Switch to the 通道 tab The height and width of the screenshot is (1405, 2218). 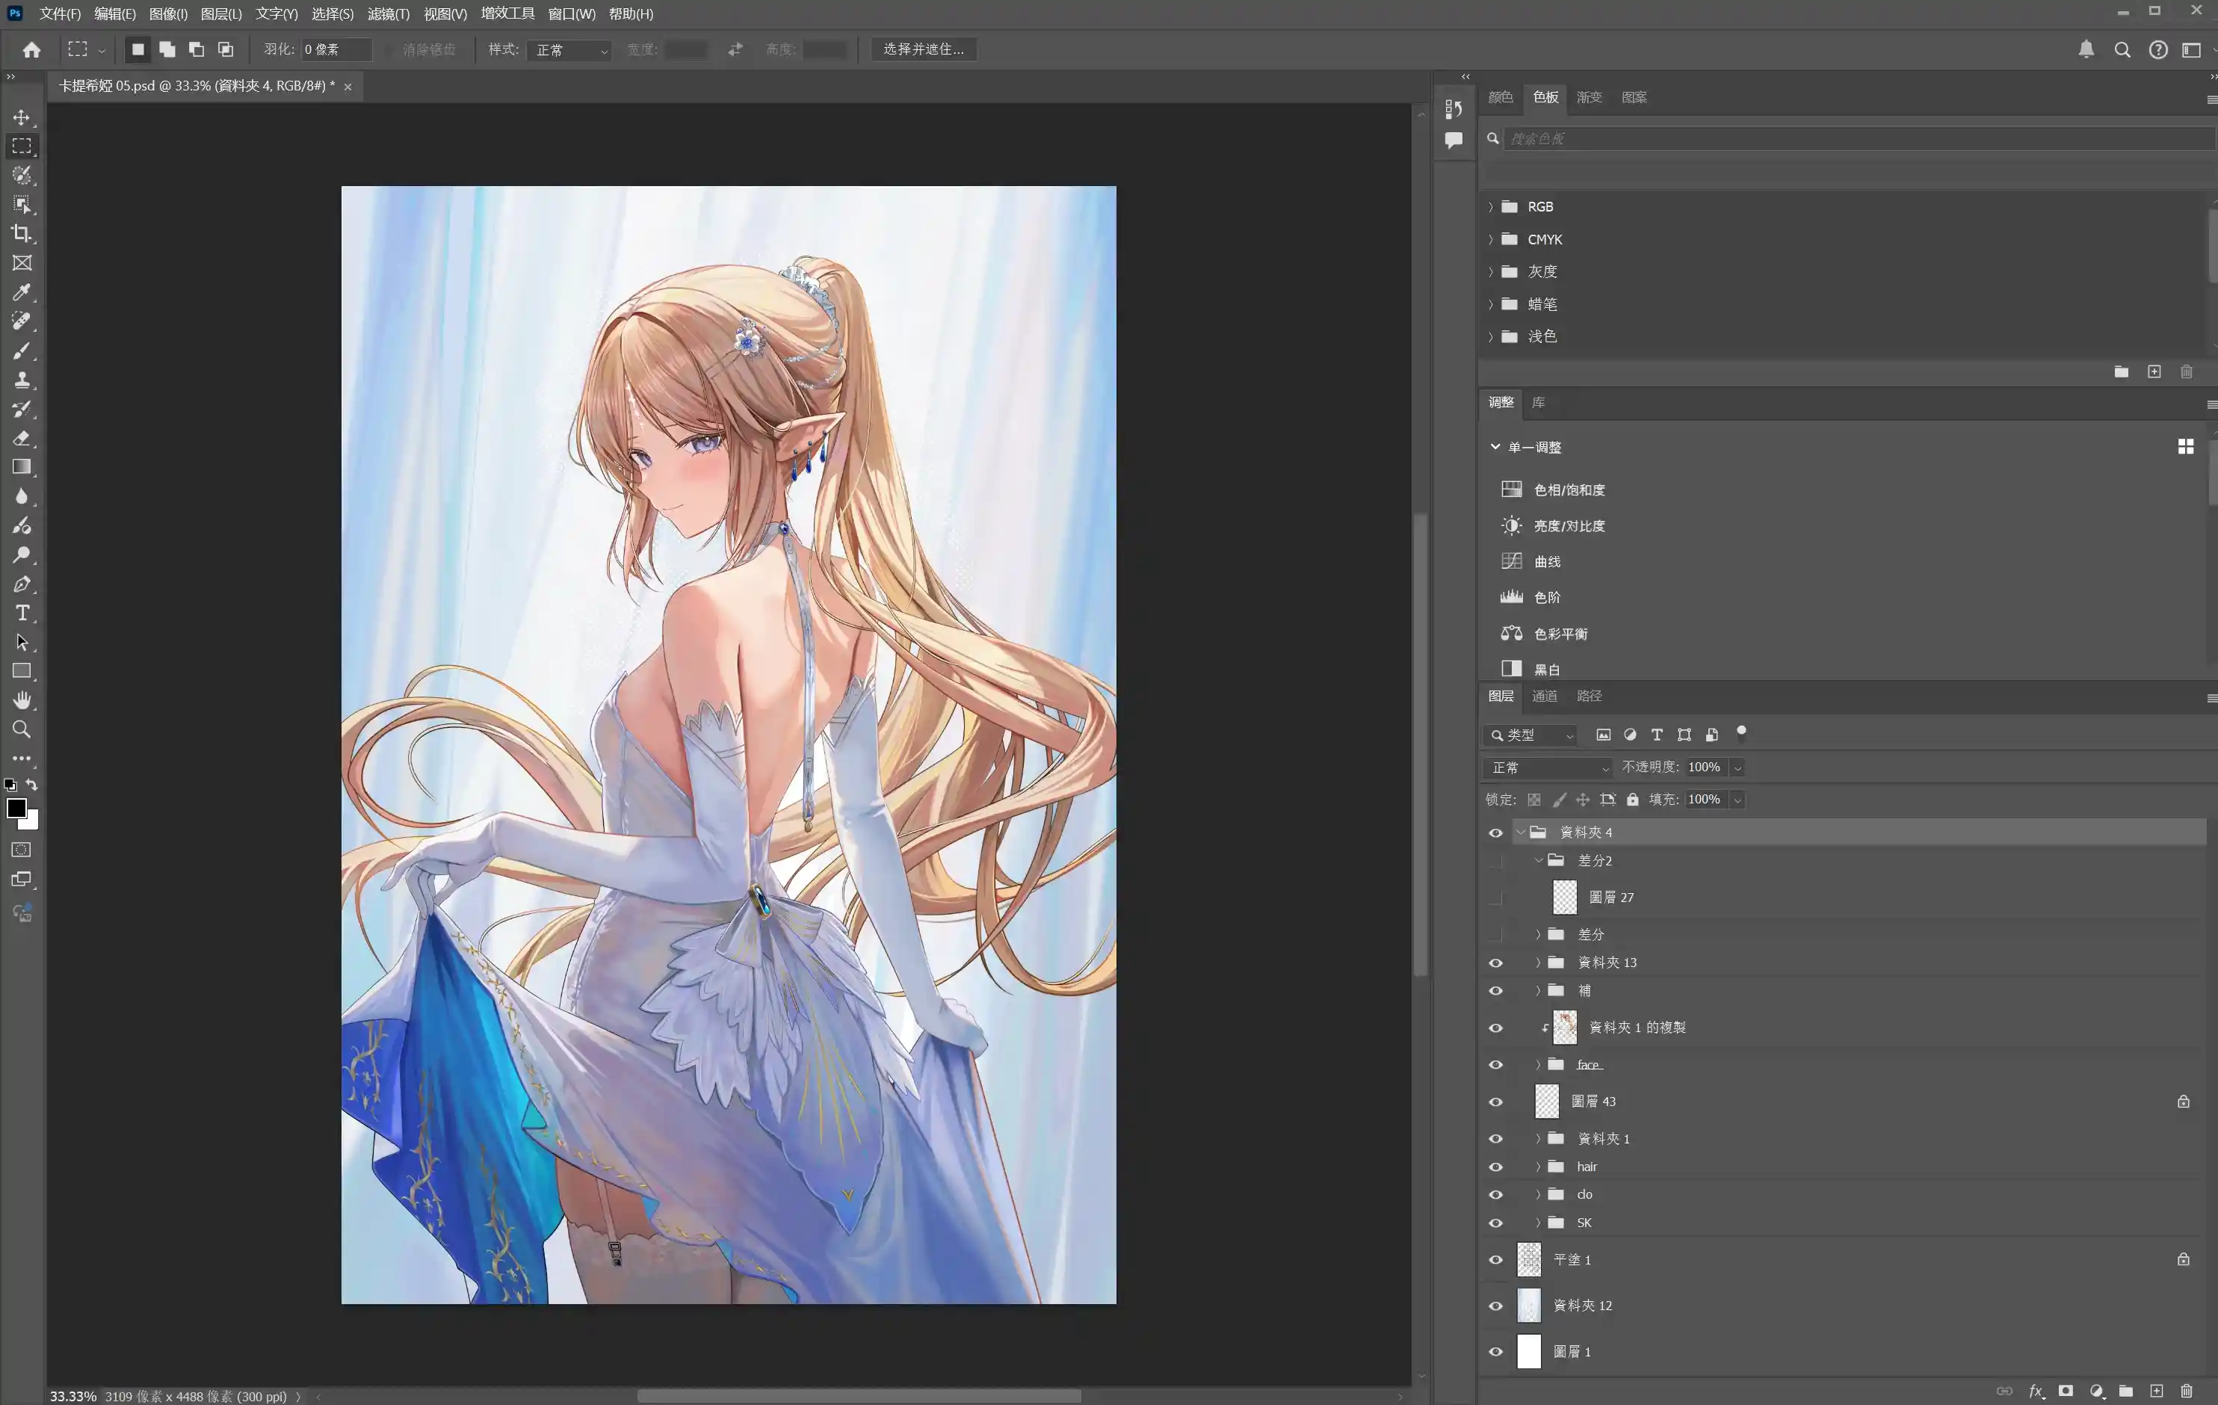pos(1544,697)
